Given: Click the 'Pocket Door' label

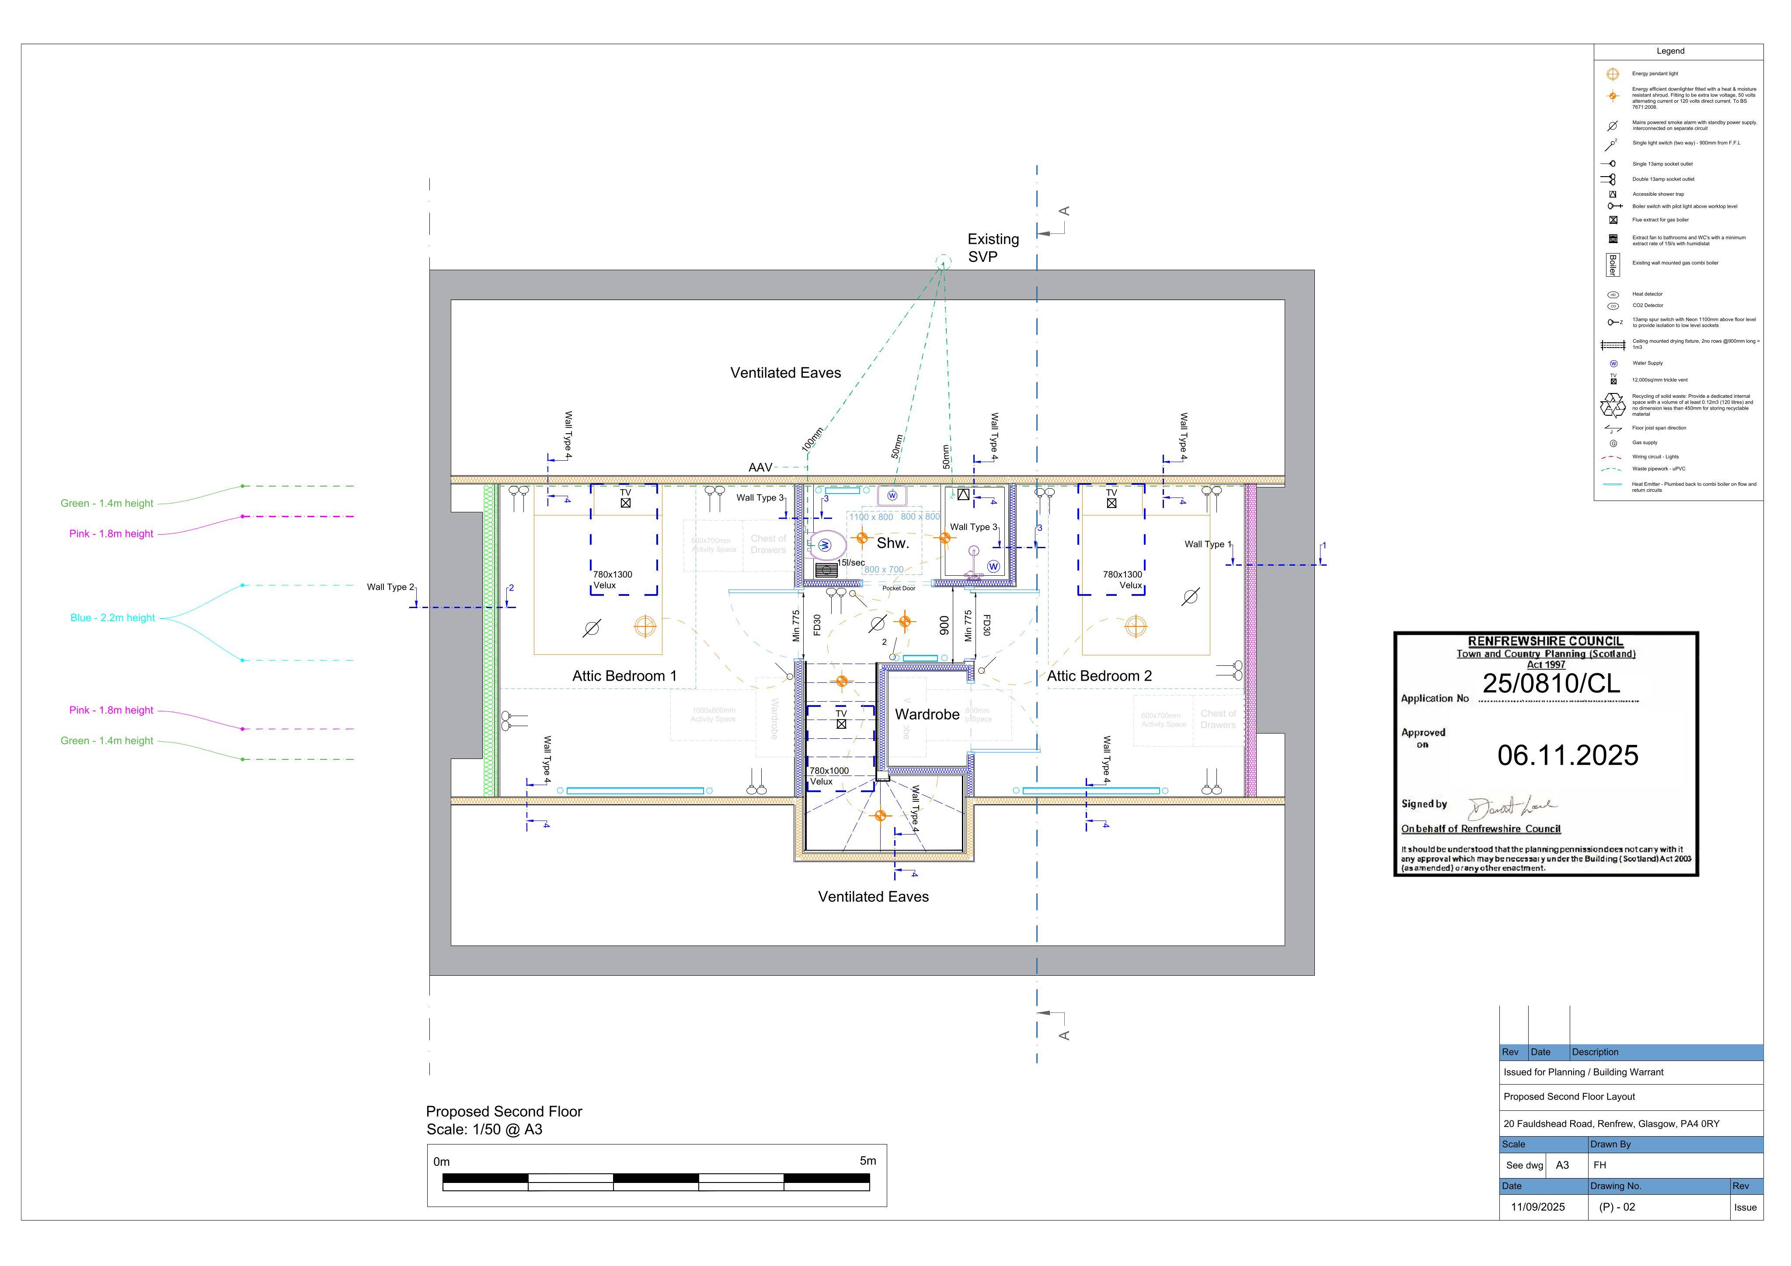Looking at the screenshot, I should 899,589.
